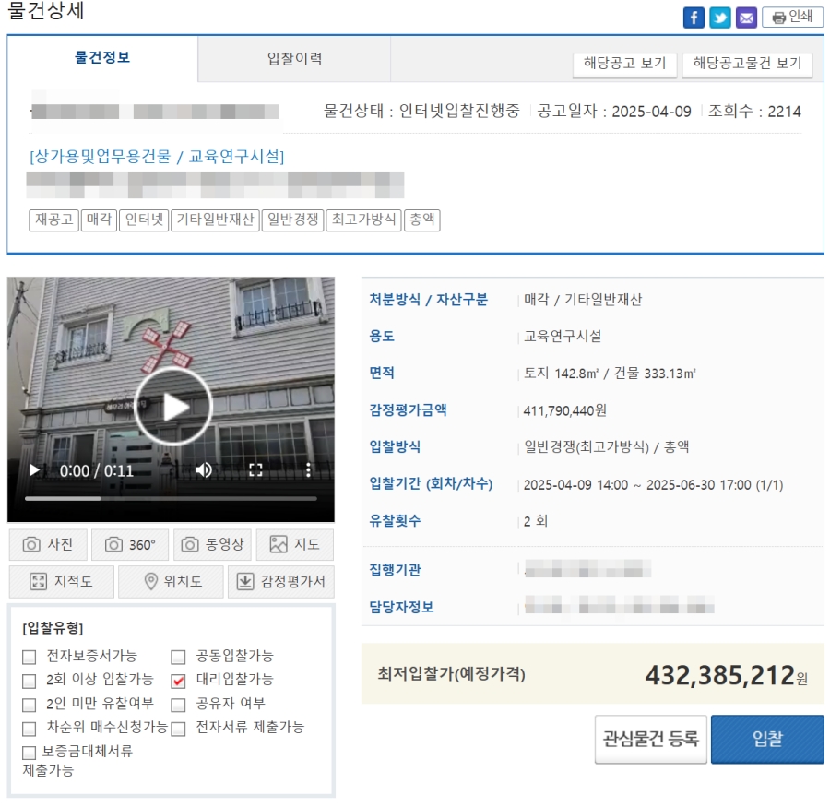Open the 360° view
830x807 pixels.
click(x=130, y=544)
